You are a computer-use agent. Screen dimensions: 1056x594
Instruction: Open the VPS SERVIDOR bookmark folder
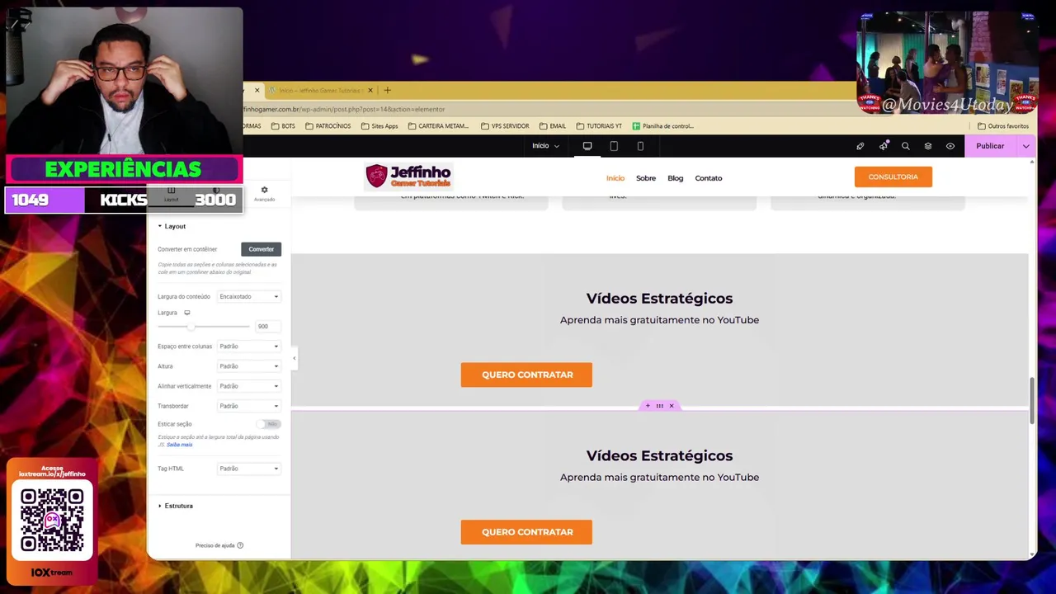pos(505,126)
